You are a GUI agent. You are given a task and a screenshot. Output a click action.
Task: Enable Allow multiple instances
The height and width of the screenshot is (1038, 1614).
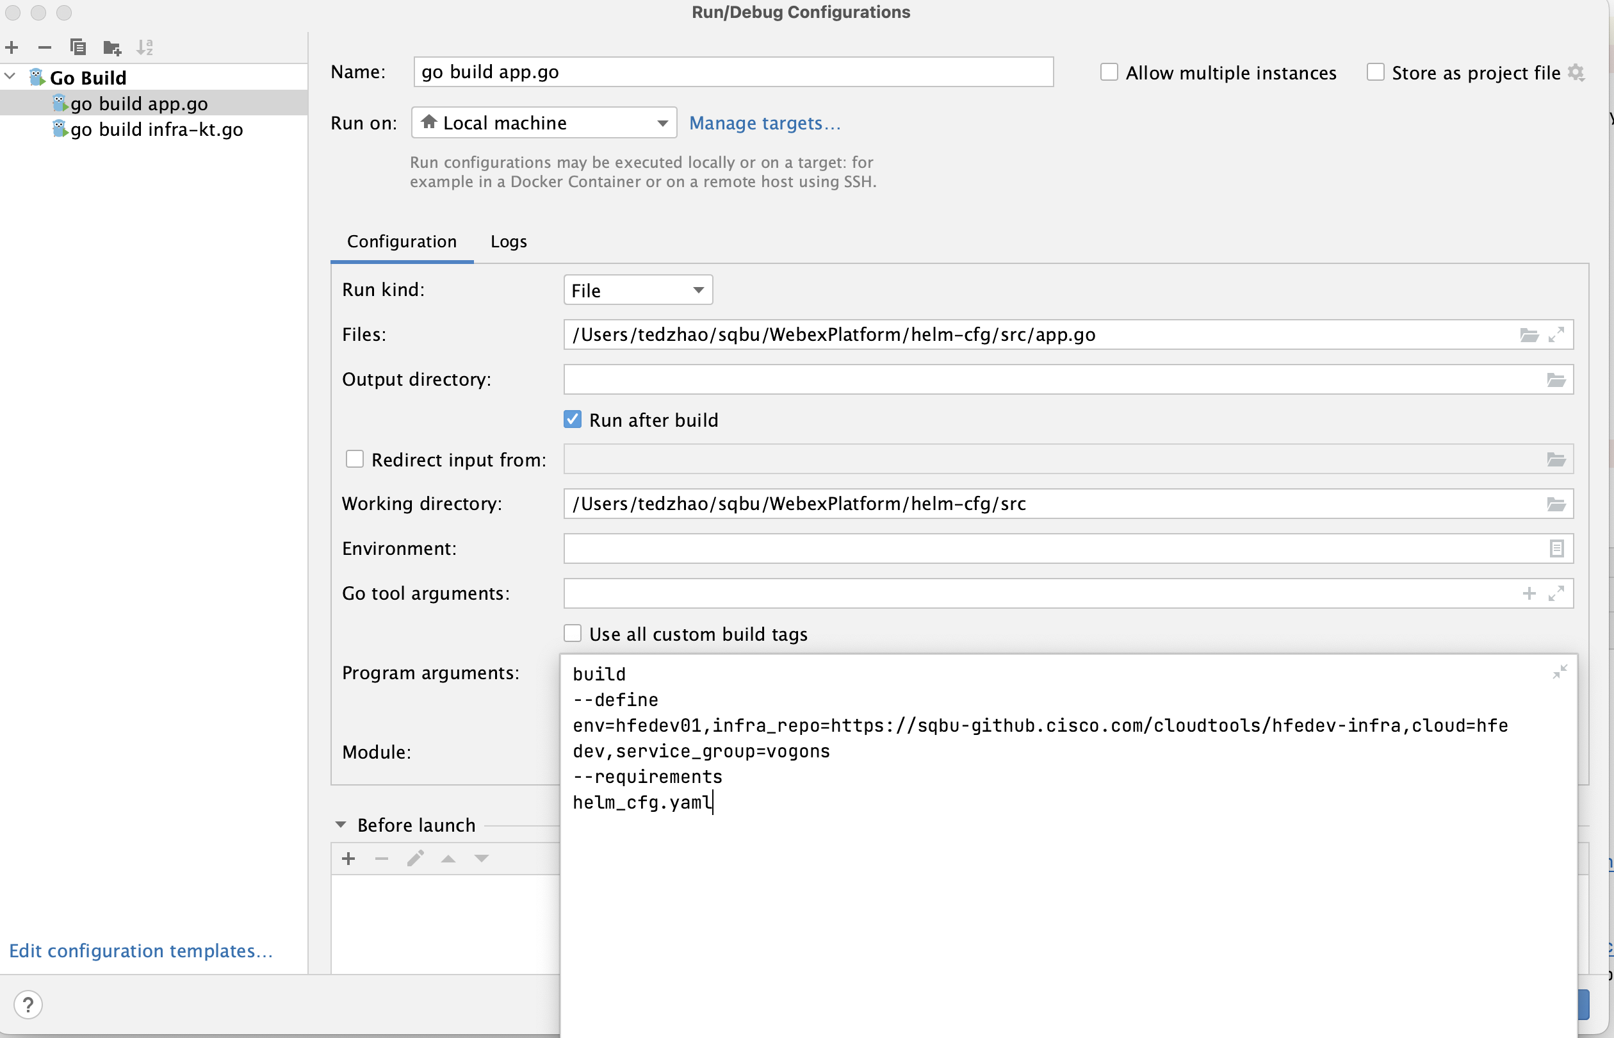pos(1109,72)
